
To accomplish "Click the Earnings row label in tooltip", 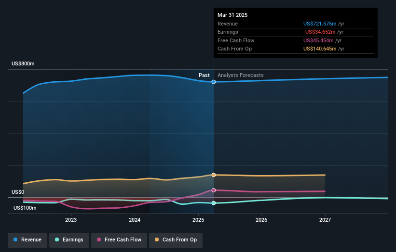I will pyautogui.click(x=228, y=32).
